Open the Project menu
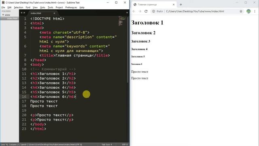 pos(59,7)
